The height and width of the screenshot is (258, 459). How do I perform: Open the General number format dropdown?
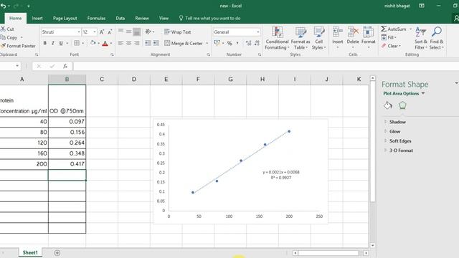point(258,32)
